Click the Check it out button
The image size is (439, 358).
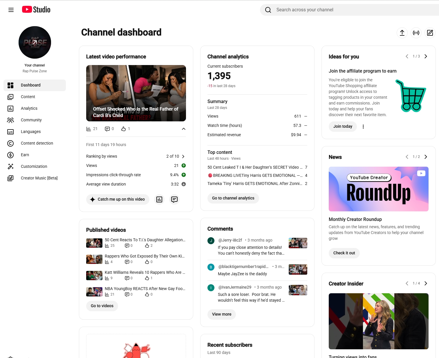(344, 253)
